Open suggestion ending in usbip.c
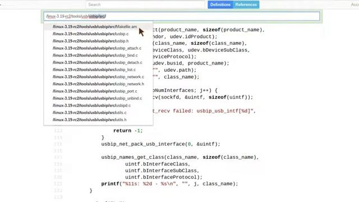The width and height of the screenshot is (359, 202). click(x=98, y=34)
